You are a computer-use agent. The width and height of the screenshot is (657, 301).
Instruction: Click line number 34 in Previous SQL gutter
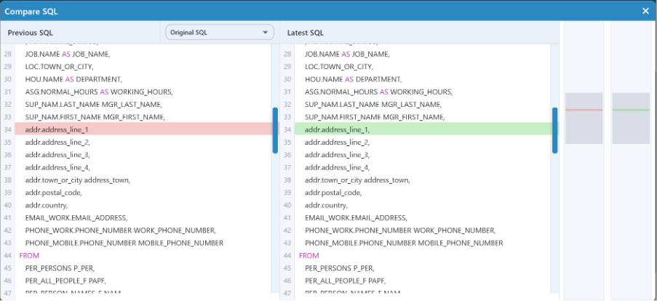coord(7,129)
